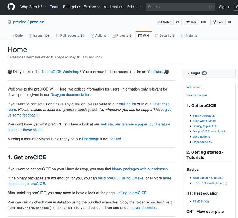The image size is (238, 218).
Task: Open the our reference paper link
Action: pos(131,124)
